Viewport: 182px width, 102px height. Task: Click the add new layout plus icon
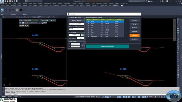point(20,96)
